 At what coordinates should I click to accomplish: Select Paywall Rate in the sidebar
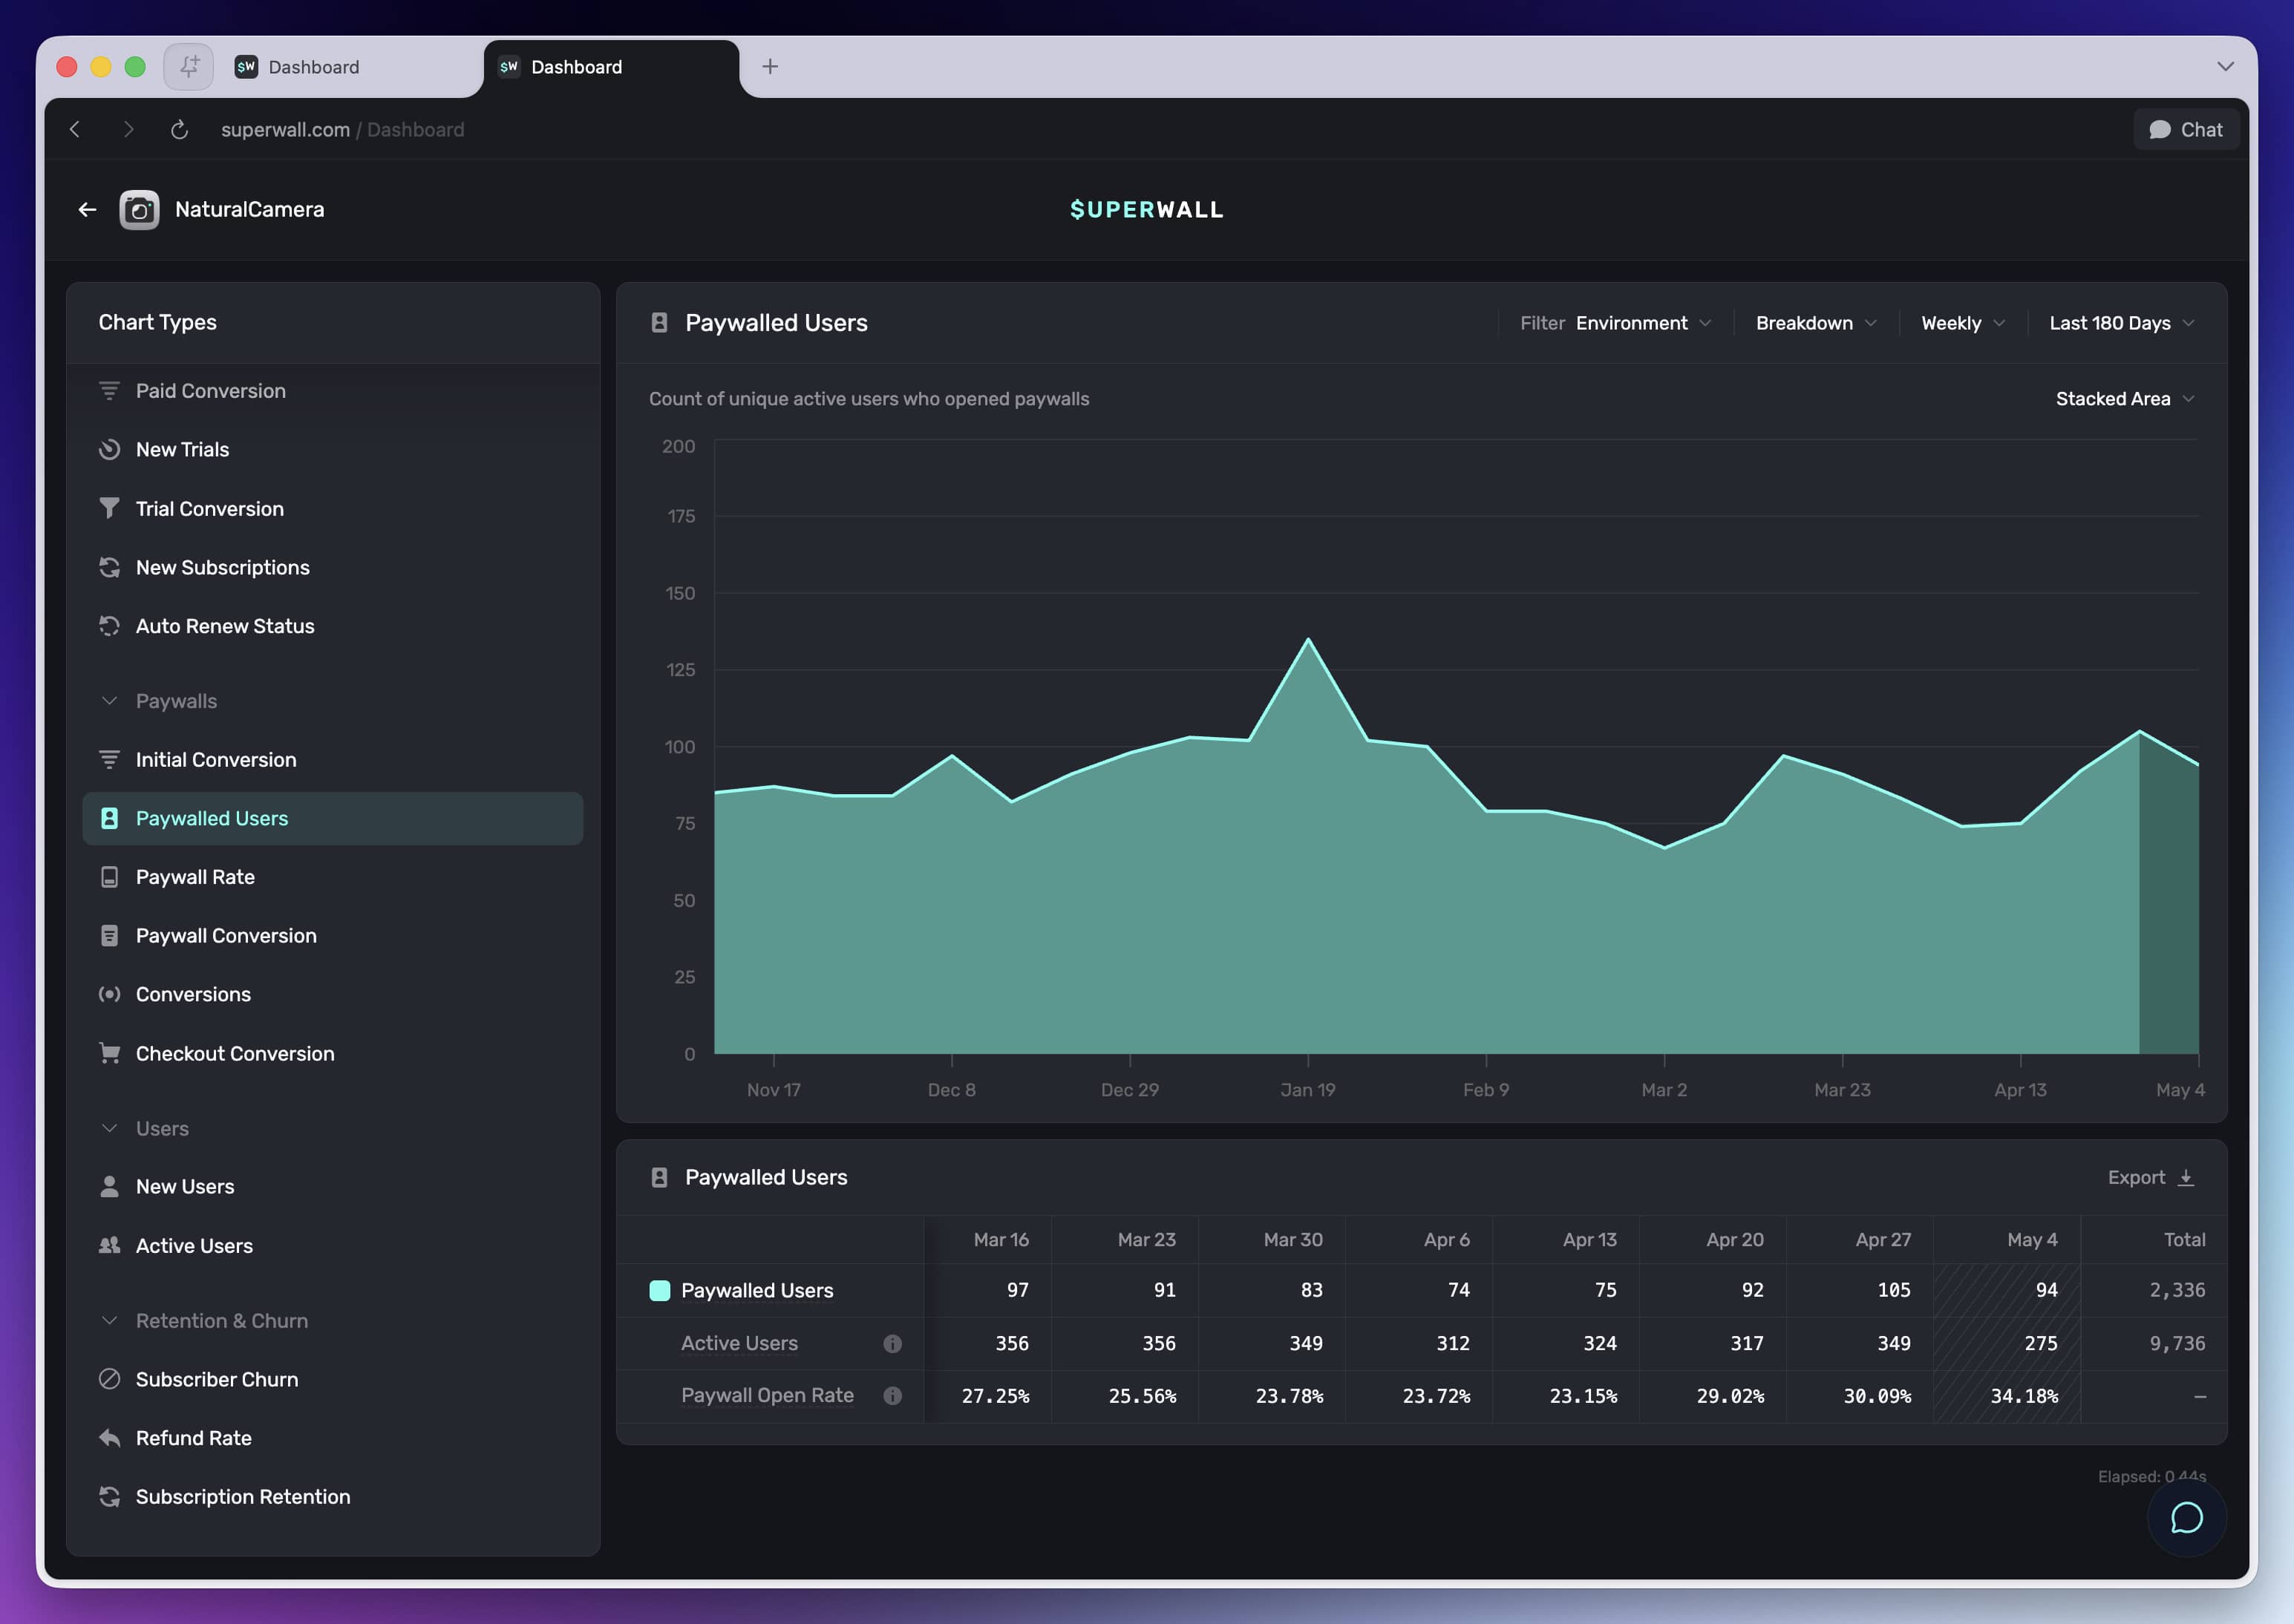pos(332,877)
